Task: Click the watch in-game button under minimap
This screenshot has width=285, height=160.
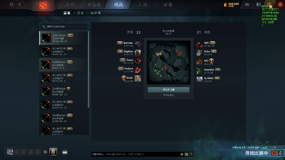Action: click(169, 90)
